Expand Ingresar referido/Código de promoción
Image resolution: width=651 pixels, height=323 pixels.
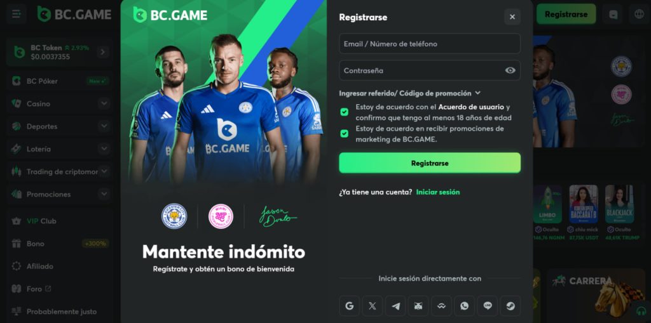[409, 93]
